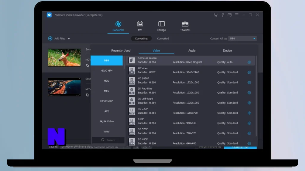Click the format Search field
This screenshot has width=305, height=171.
click(108, 140)
